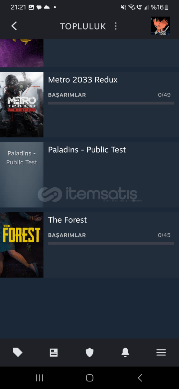Tap the TOPLULUK header title

click(83, 26)
